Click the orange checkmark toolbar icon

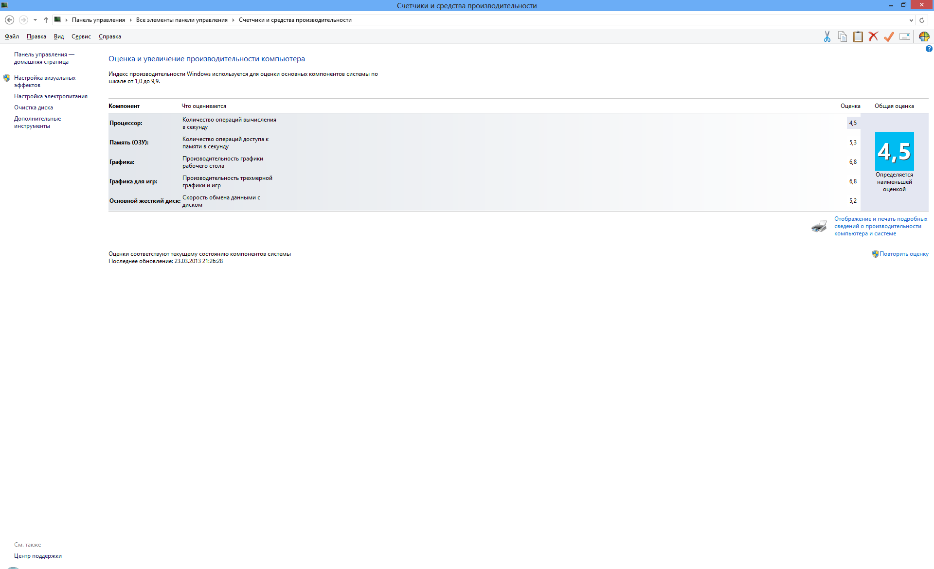pos(889,36)
